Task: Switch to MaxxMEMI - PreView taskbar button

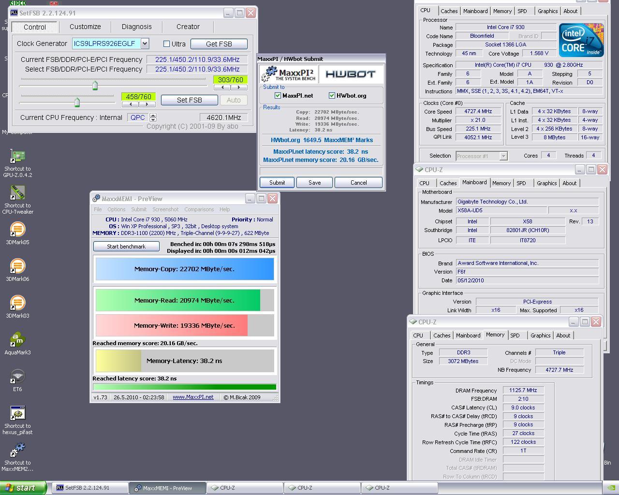Action: pyautogui.click(x=167, y=488)
